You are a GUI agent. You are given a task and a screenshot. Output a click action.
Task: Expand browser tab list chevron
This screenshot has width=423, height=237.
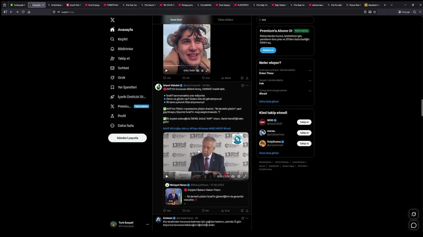(392, 5)
